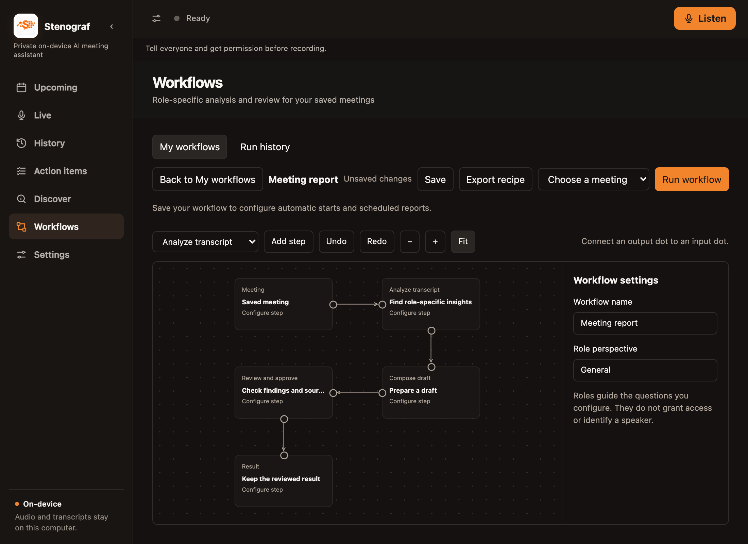Click the Prepare a draft left output dot
This screenshot has height=544, width=748.
[x=382, y=393]
